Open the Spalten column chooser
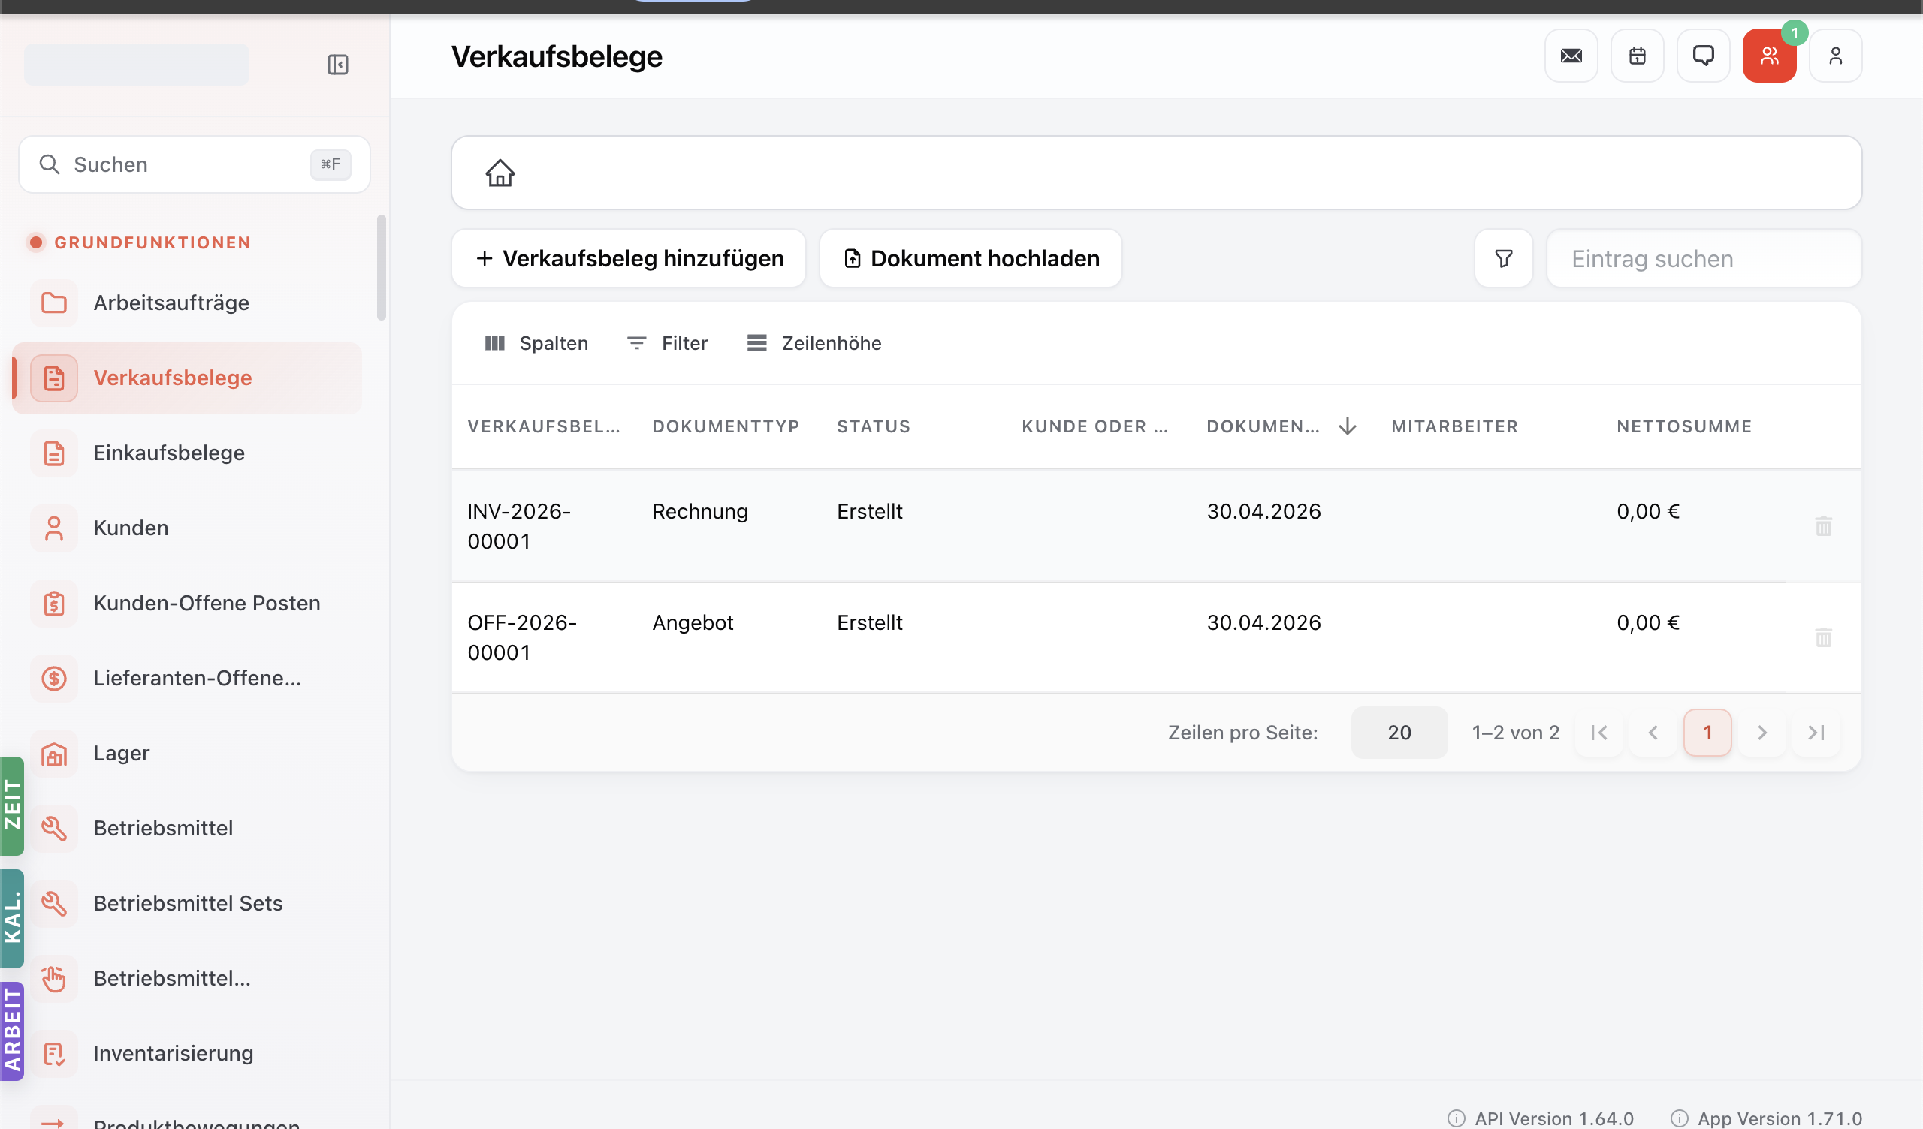1923x1129 pixels. click(x=536, y=343)
